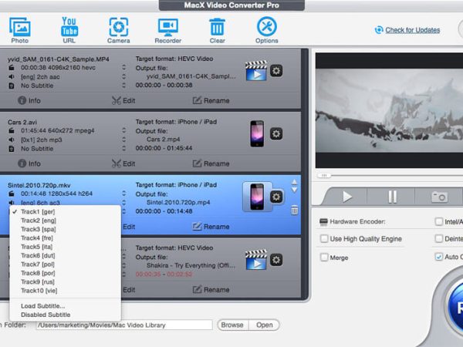The height and width of the screenshot is (347, 463).
Task: Rename the Shakira output file
Action: click(x=211, y=290)
